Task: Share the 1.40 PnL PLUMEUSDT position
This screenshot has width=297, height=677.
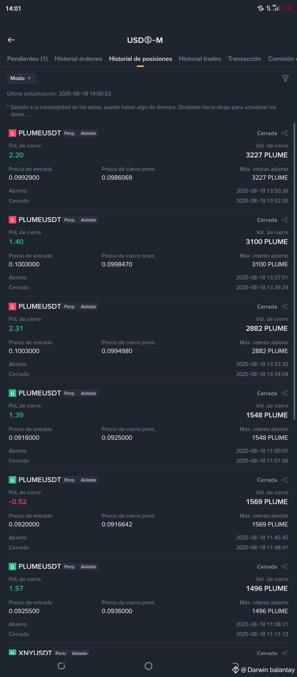Action: click(285, 220)
